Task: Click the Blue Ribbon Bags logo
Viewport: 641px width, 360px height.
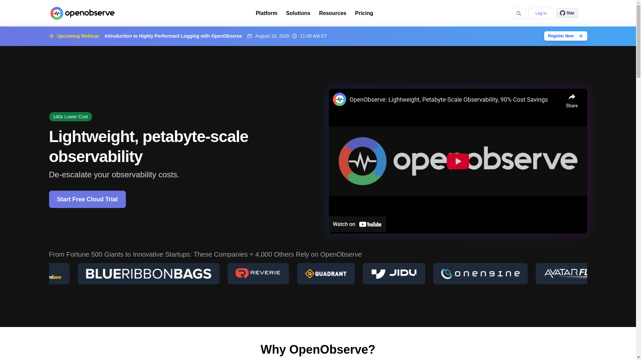Action: (x=149, y=274)
